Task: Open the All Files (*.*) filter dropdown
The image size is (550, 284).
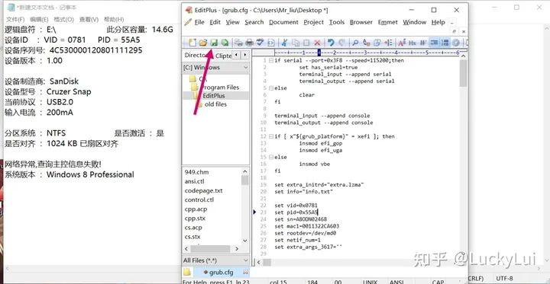Action: pyautogui.click(x=215, y=260)
